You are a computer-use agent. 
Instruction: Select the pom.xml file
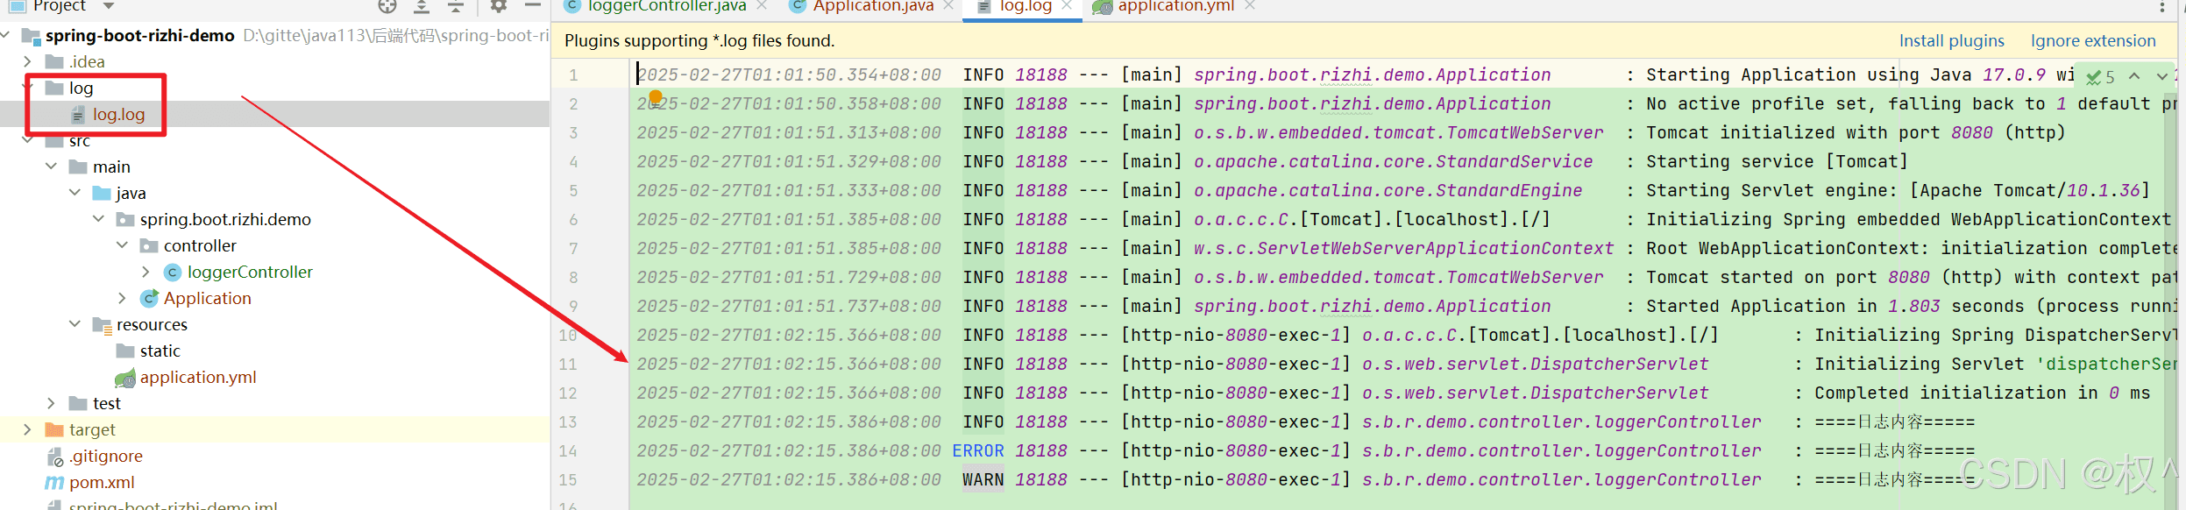coord(102,482)
